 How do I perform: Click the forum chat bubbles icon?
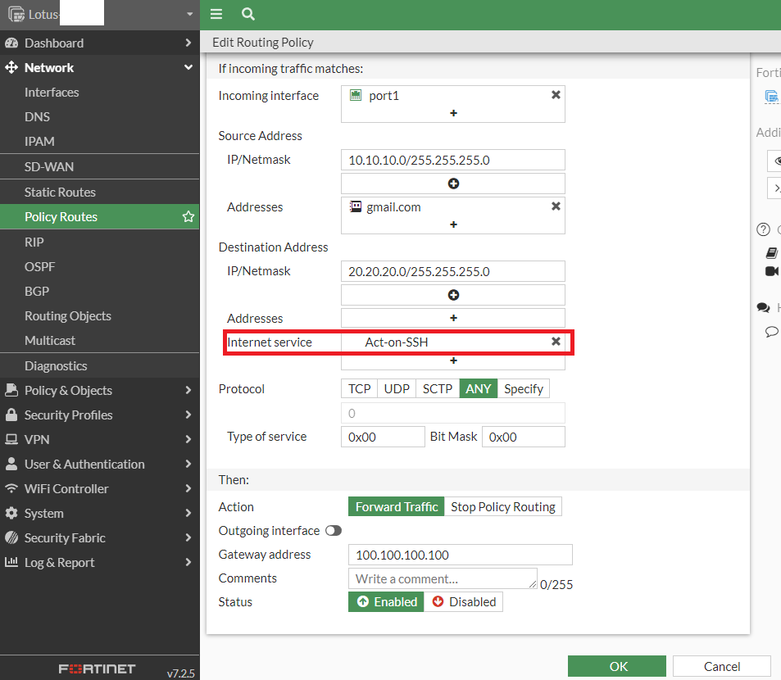(x=764, y=308)
